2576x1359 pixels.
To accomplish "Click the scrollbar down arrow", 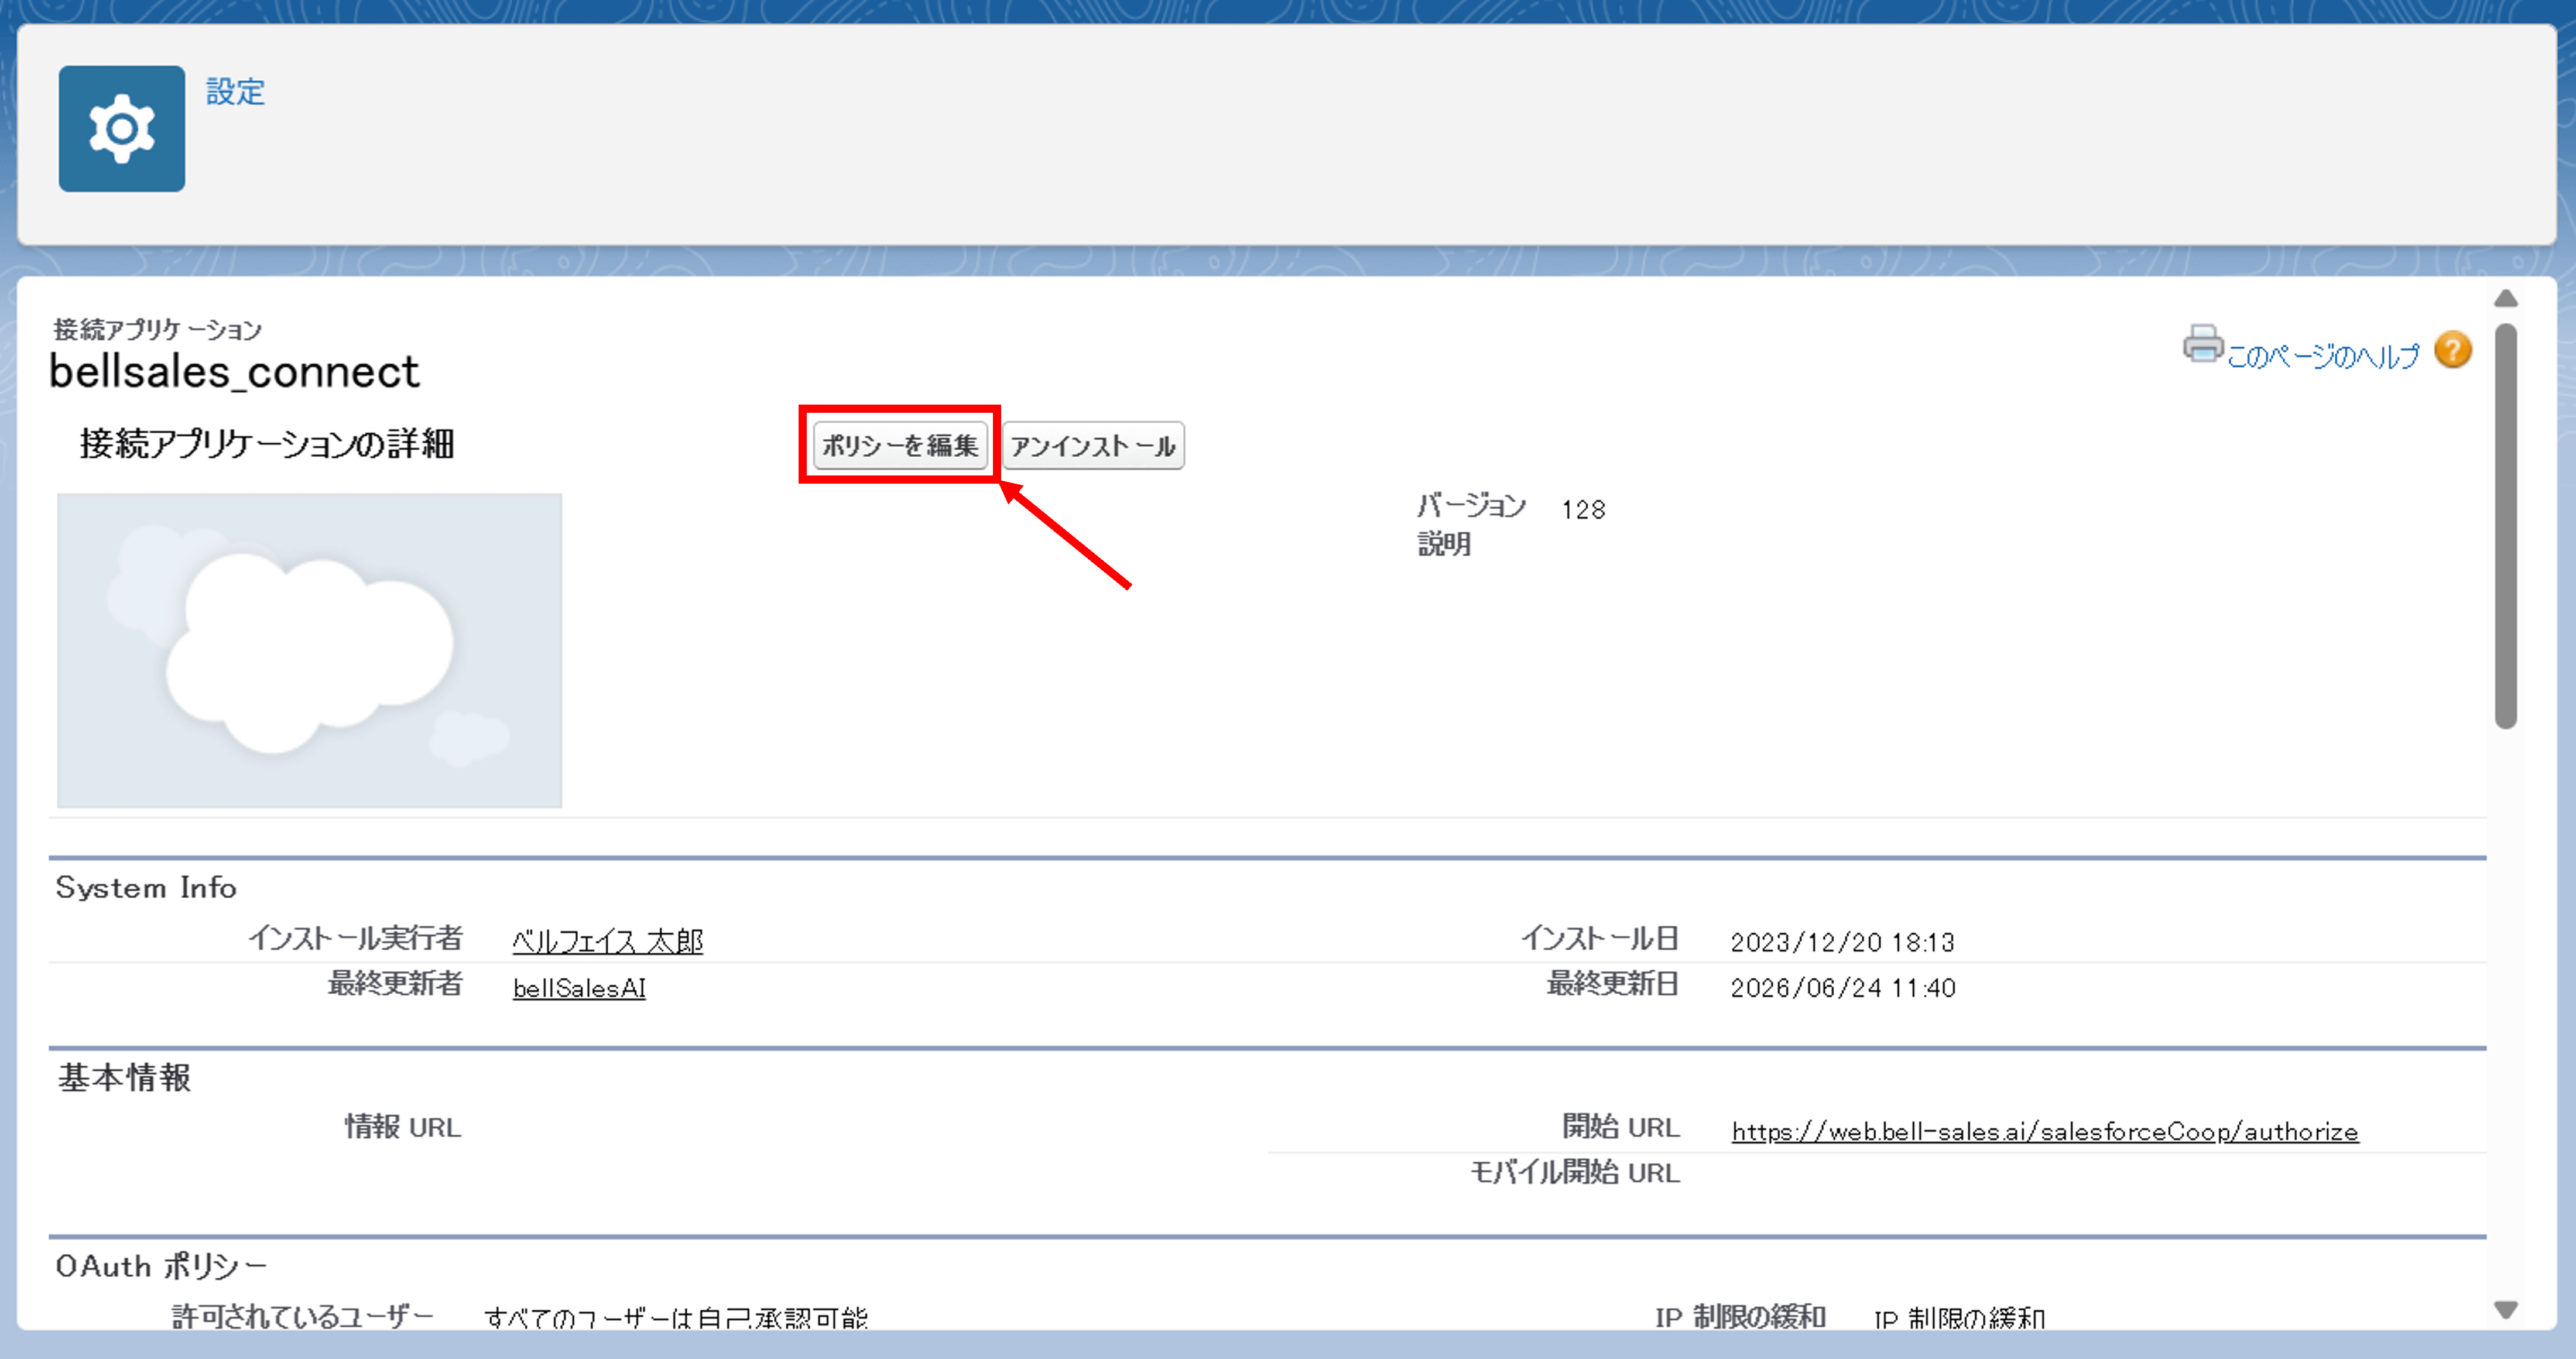I will pyautogui.click(x=2505, y=1309).
